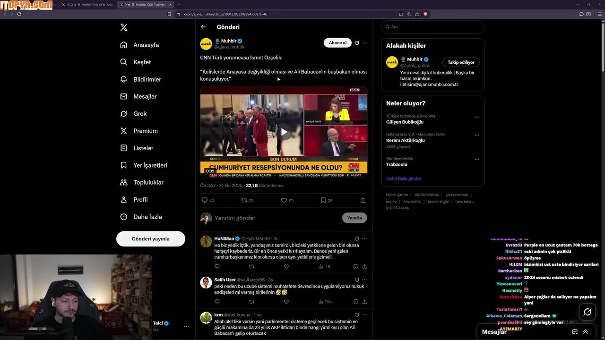The width and height of the screenshot is (605, 340).
Task: Open Topluluklar communities
Action: pos(142,182)
